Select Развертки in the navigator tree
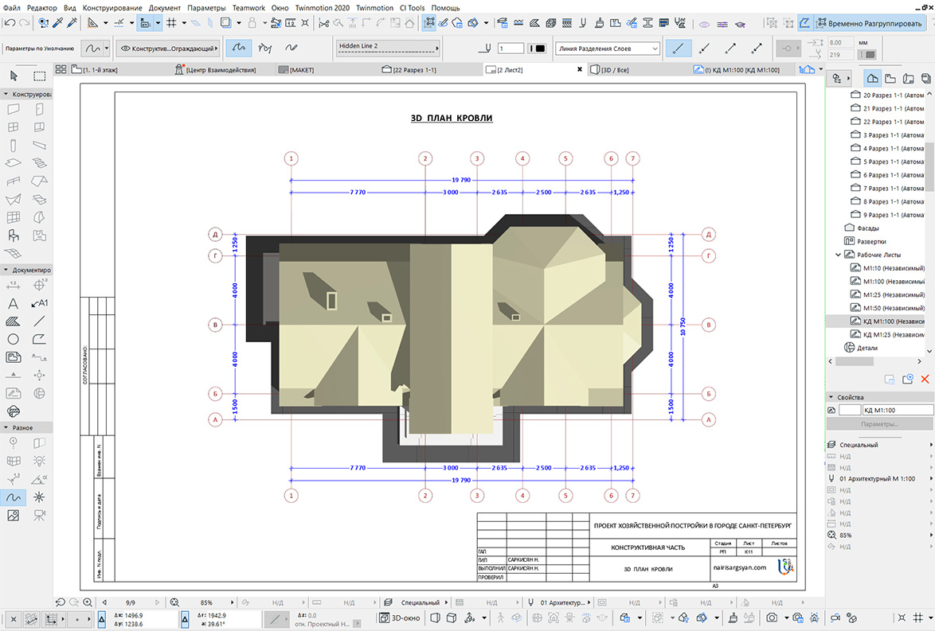Viewport: 935px width, 631px height. tap(871, 241)
